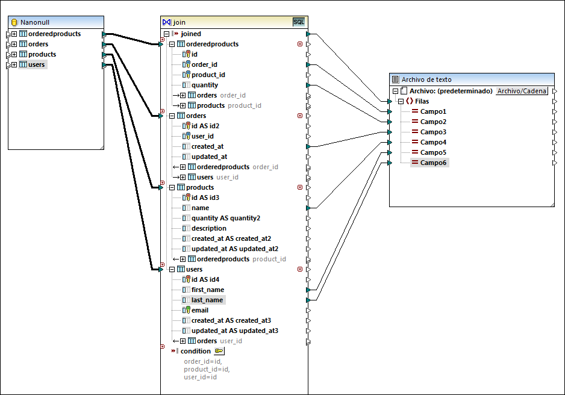Select the Campo6 field

(x=433, y=163)
